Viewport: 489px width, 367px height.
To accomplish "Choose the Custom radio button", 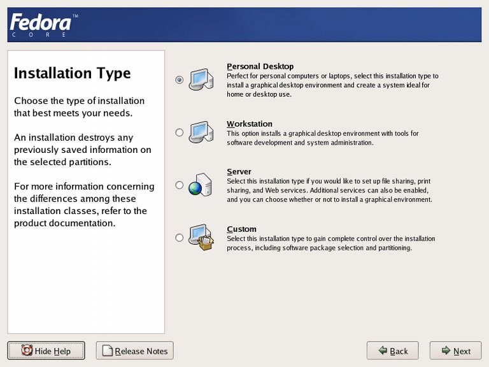I will pyautogui.click(x=180, y=238).
